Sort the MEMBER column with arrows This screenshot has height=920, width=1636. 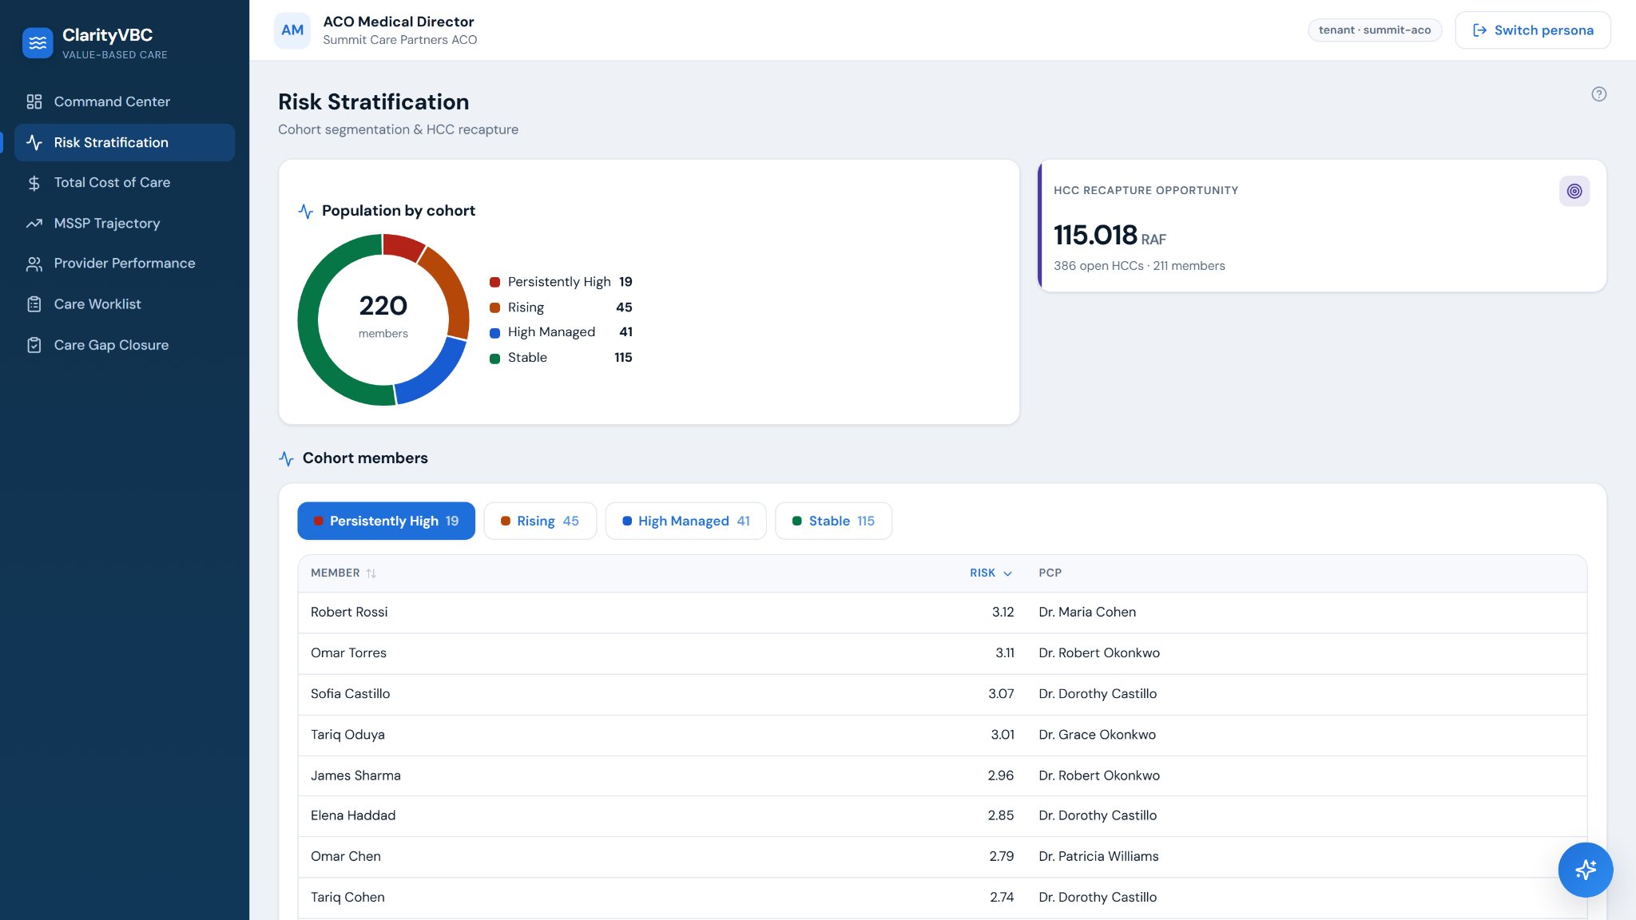pyautogui.click(x=371, y=573)
